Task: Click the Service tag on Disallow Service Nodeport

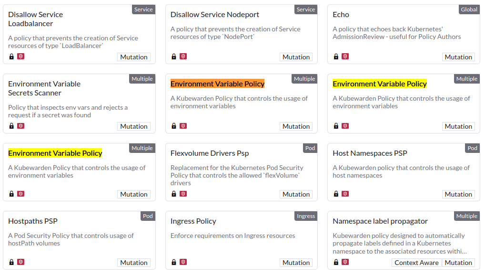Action: tap(306, 9)
